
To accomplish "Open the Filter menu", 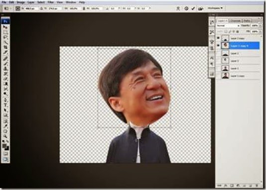I will click(x=50, y=2).
